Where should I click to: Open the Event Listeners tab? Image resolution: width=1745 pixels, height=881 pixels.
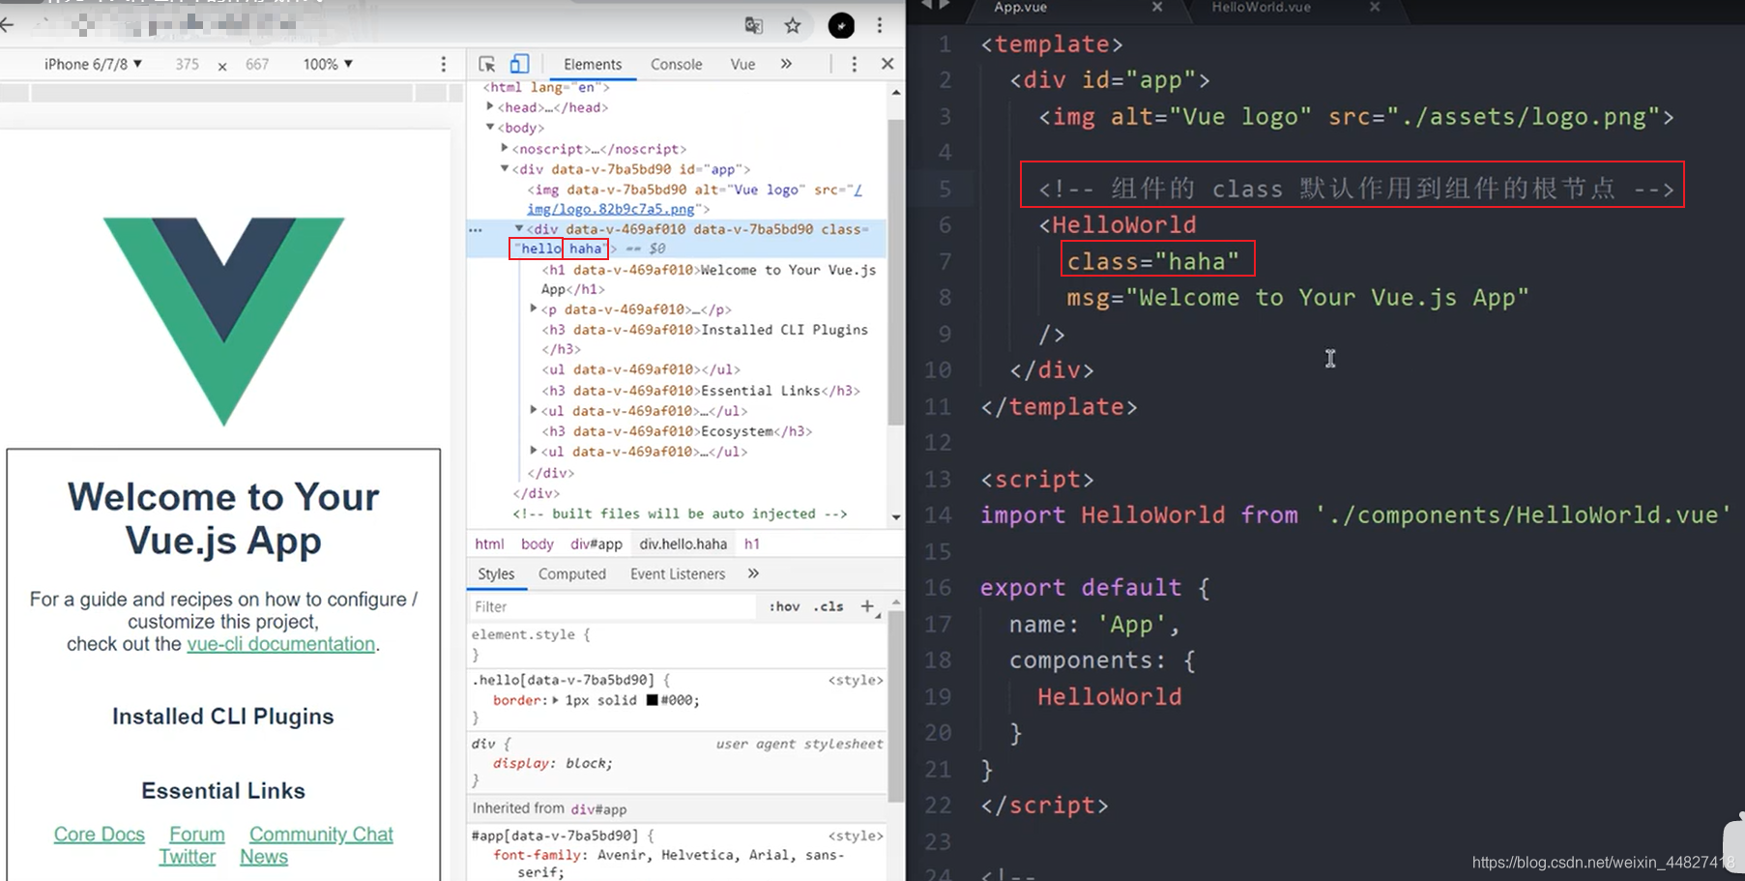(x=678, y=573)
